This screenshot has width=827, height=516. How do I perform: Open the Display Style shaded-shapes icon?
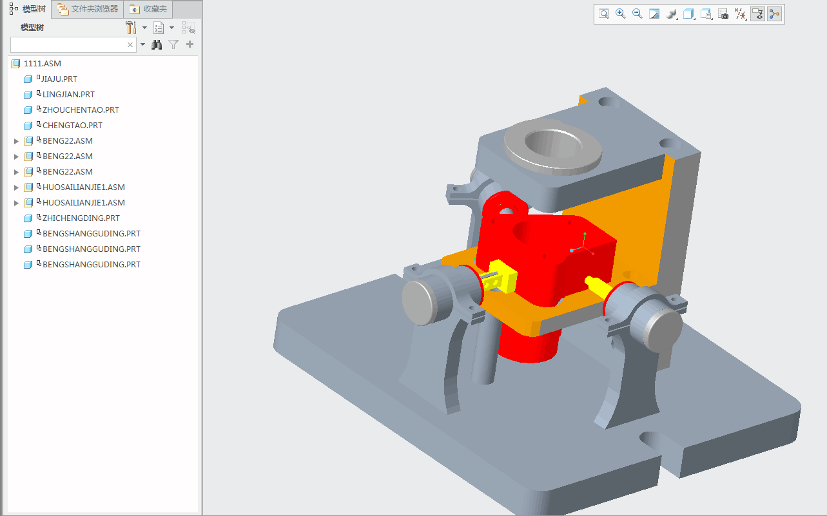(x=671, y=14)
